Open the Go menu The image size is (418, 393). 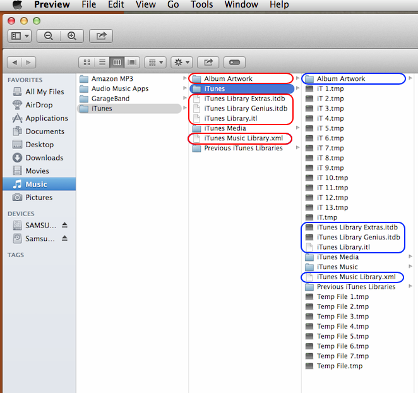(173, 4)
